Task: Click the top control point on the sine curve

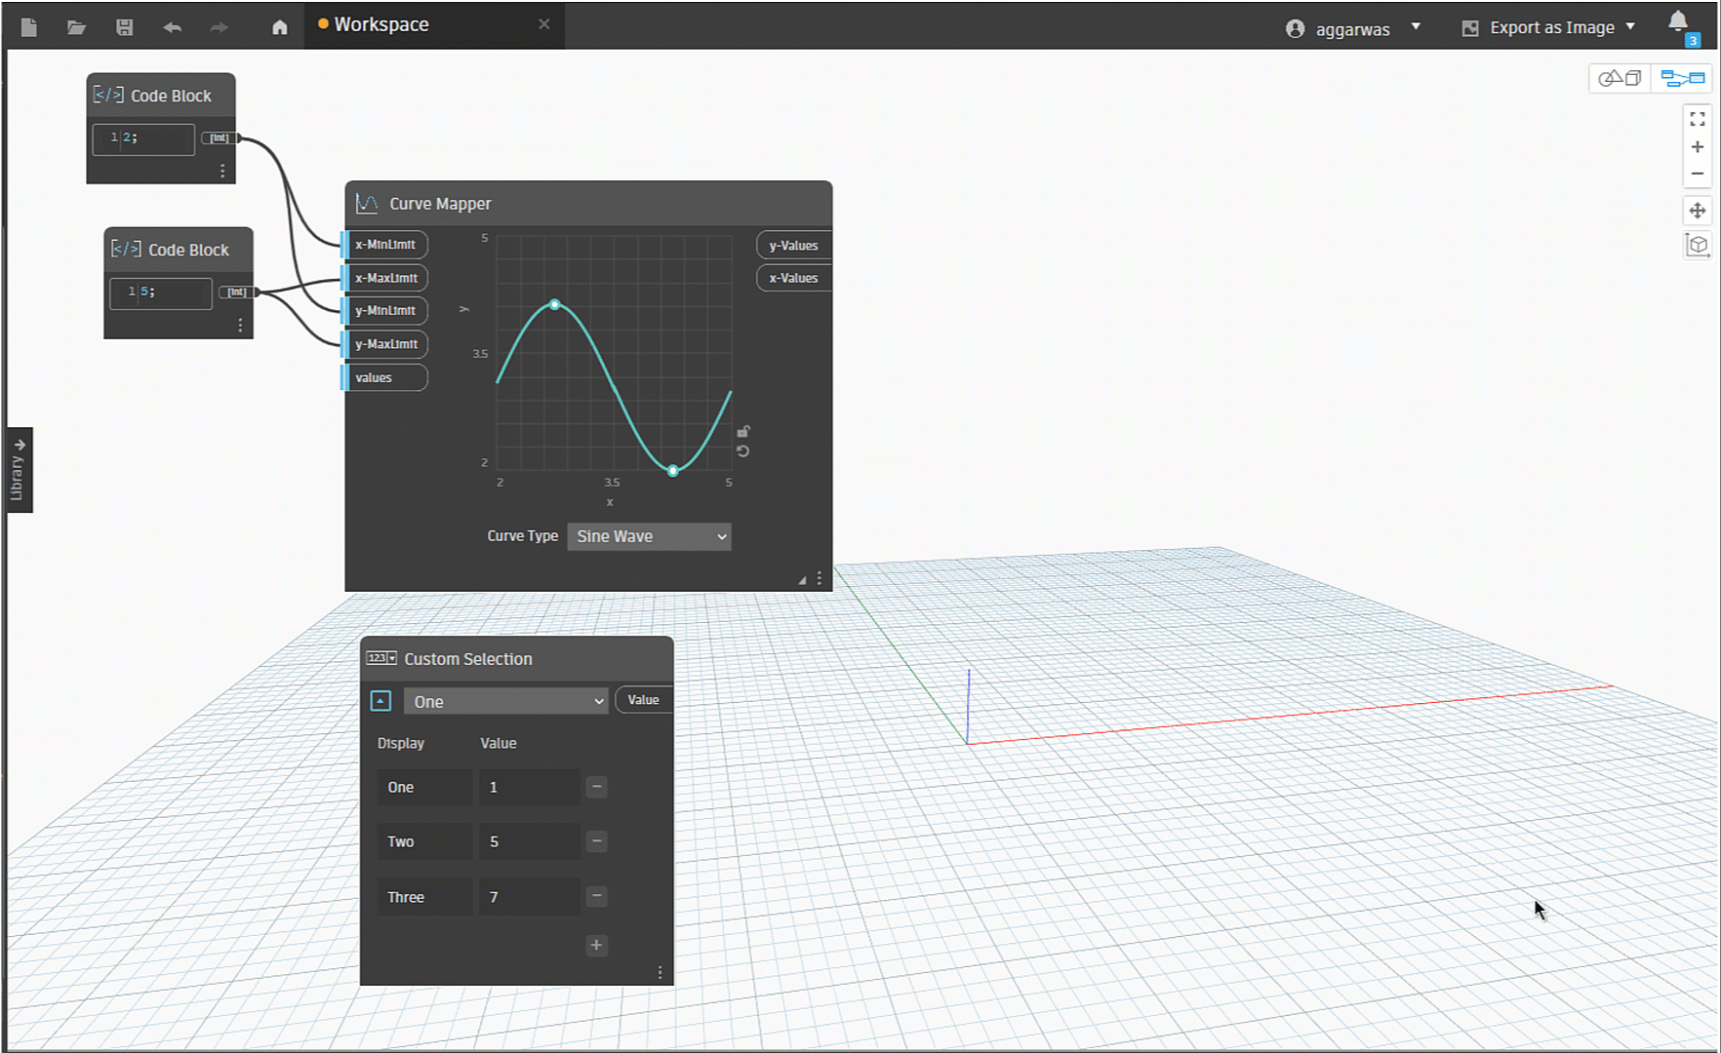Action: coord(555,305)
